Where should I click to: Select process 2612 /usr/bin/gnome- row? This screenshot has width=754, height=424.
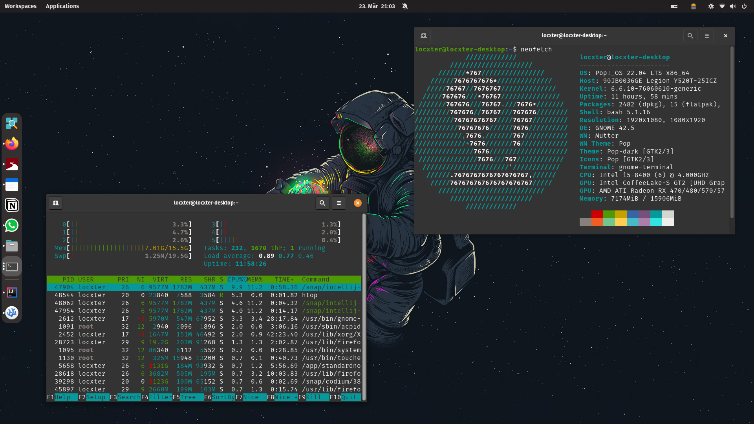(204, 319)
